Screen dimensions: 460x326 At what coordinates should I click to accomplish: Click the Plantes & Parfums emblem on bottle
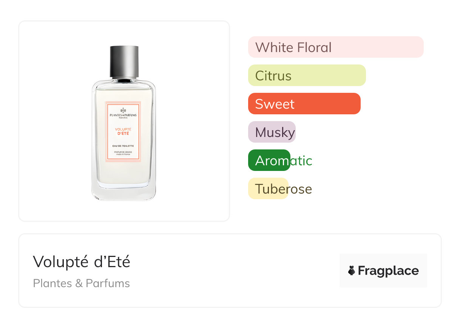coord(123,111)
